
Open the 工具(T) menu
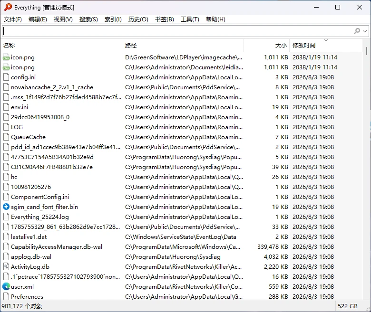coord(190,19)
